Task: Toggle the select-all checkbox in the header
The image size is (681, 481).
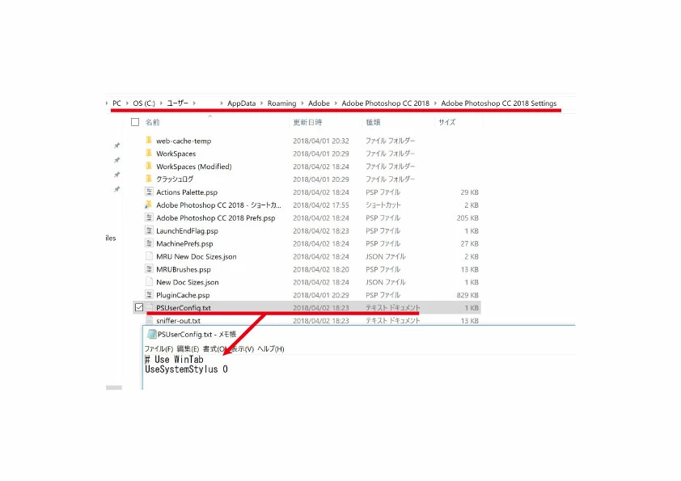Action: (135, 122)
